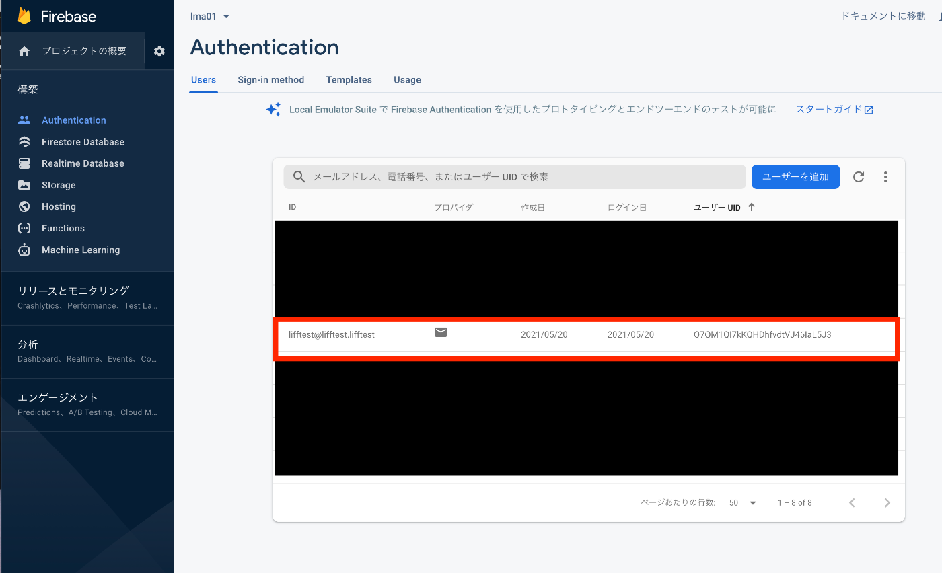This screenshot has height=573, width=942.
Task: Click the Authentication page heading
Action: [x=264, y=48]
